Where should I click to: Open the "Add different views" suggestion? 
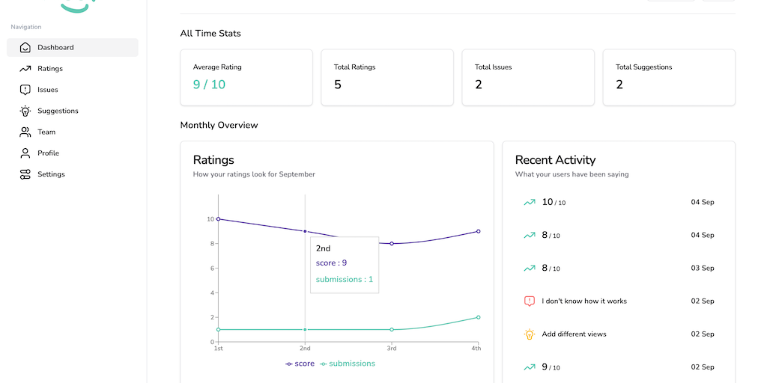(574, 334)
